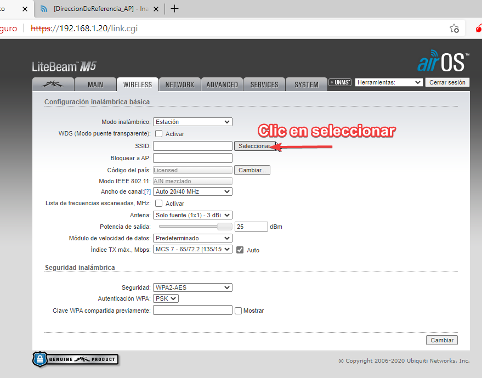482x378 pixels.
Task: Click the Cerrar sesión button
Action: [448, 82]
